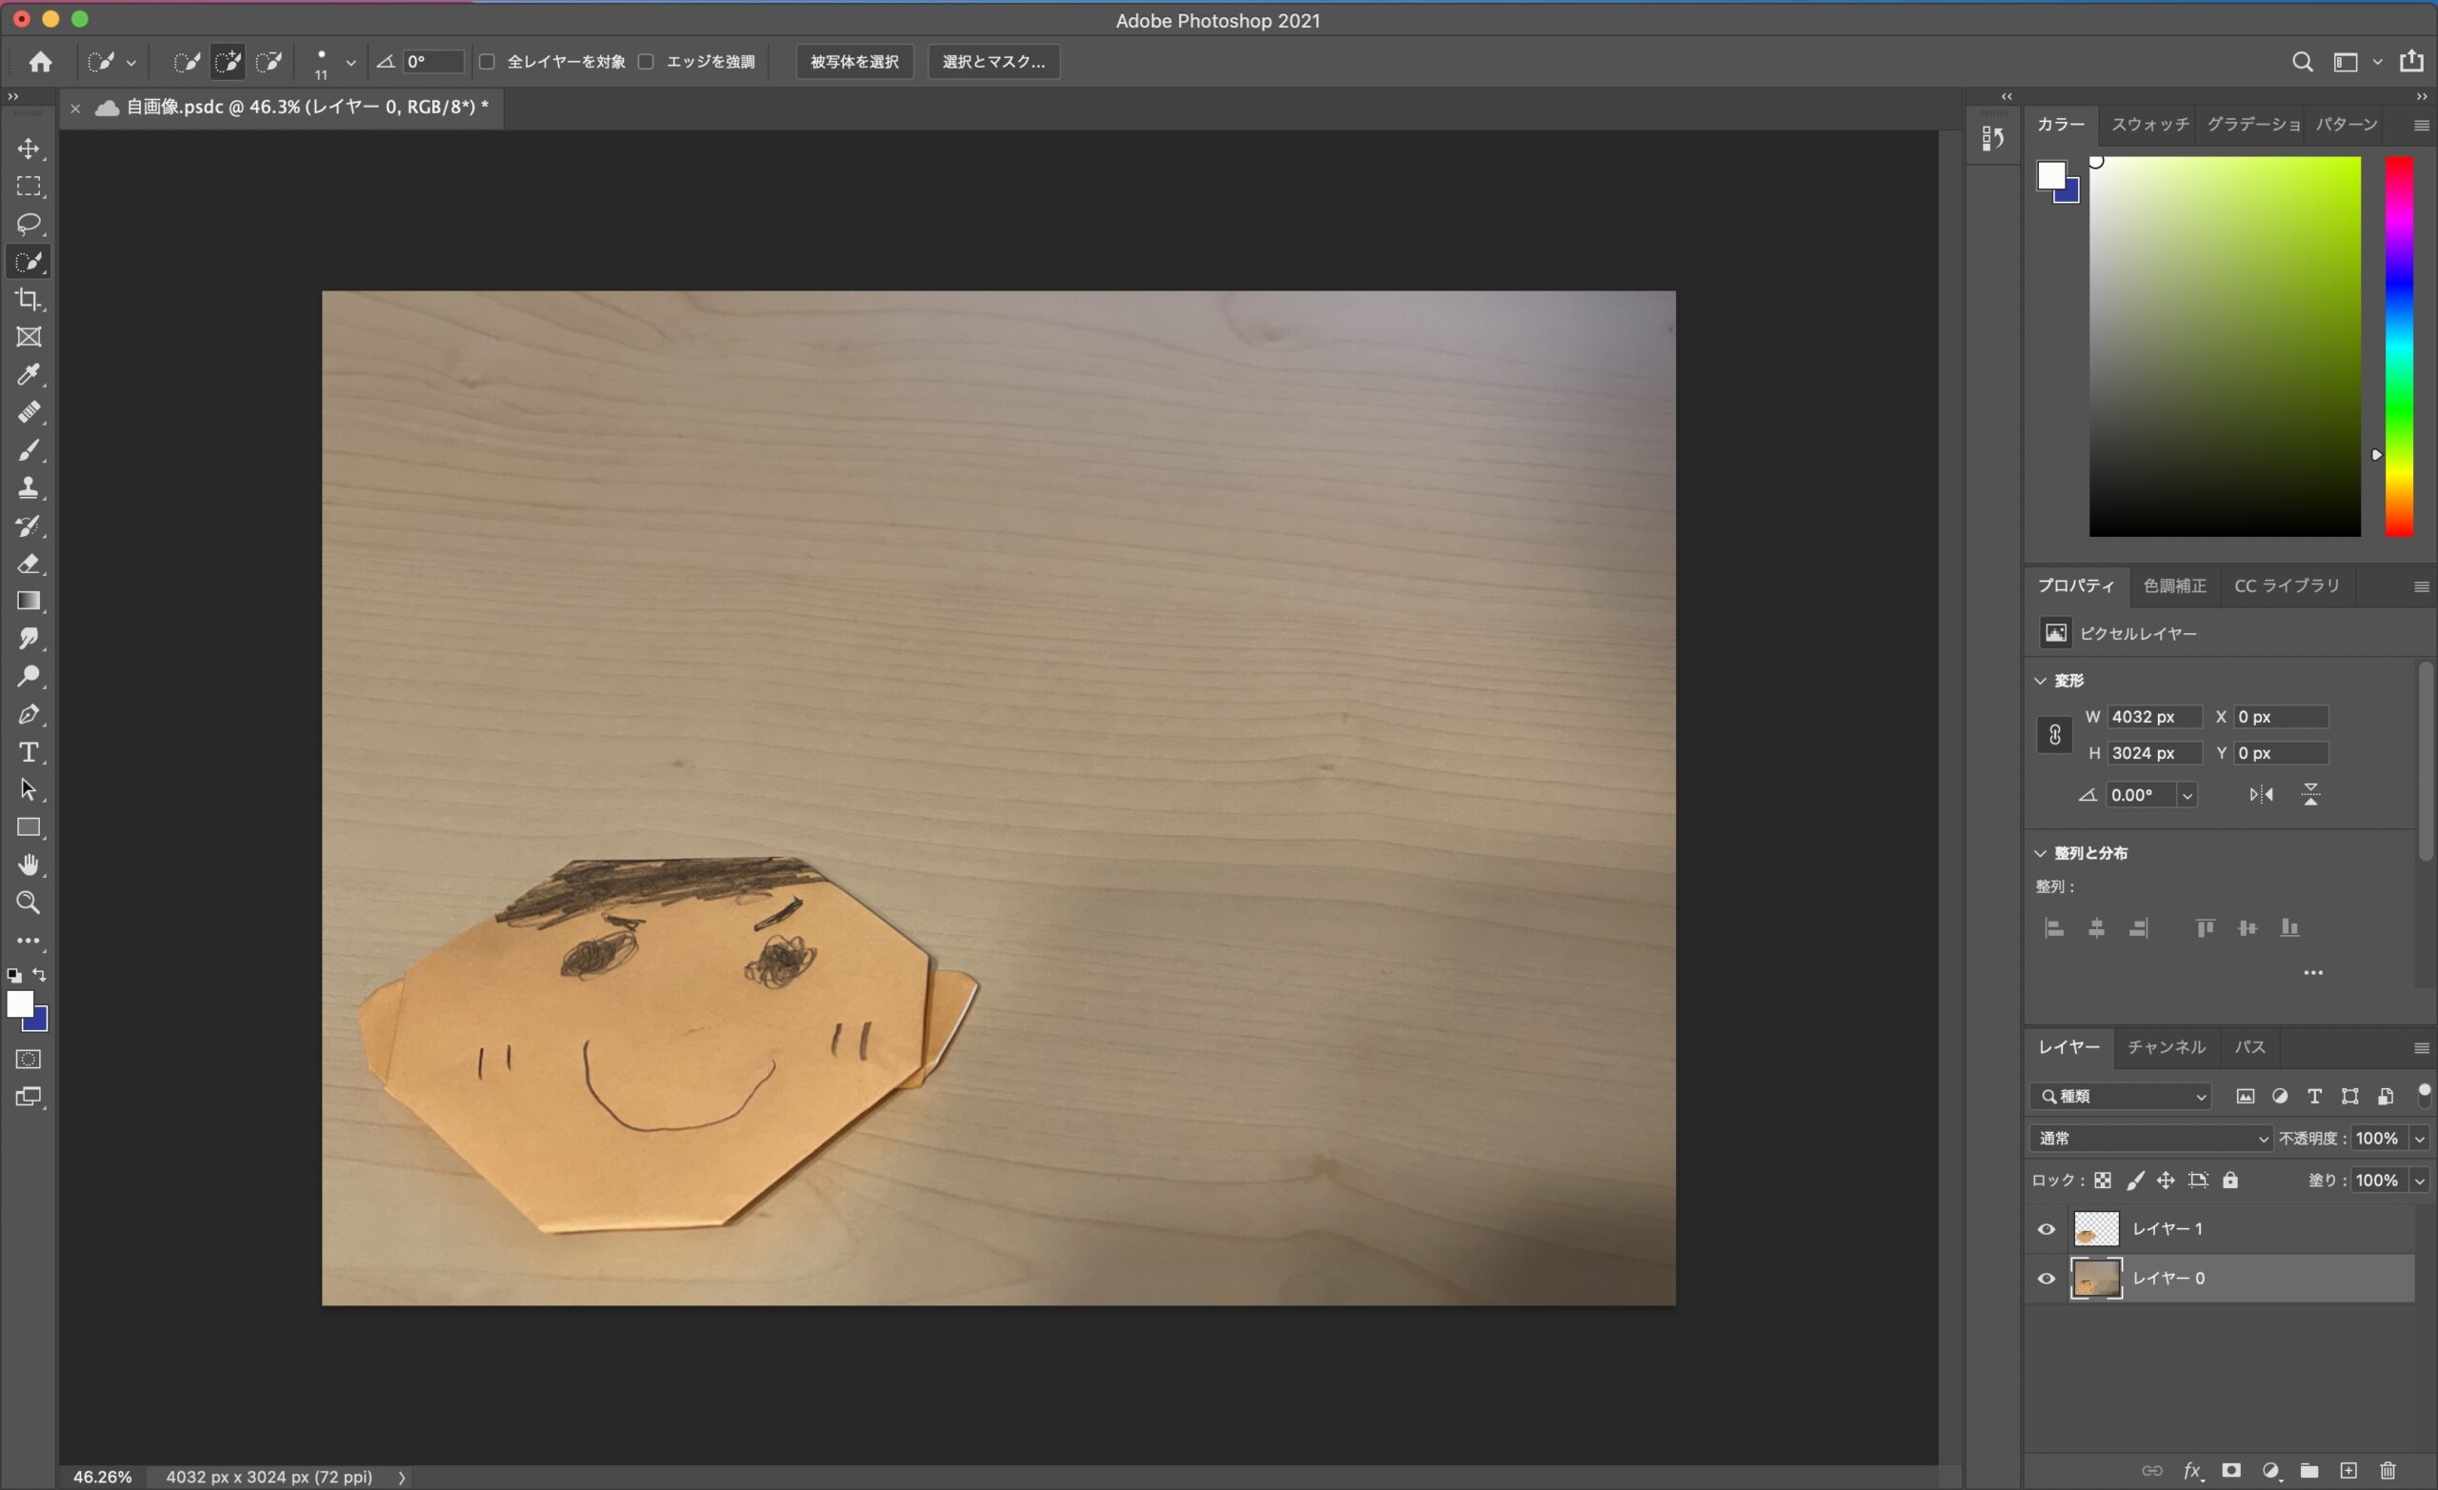Click the 選択とマスク button
The width and height of the screenshot is (2438, 1490).
992,61
